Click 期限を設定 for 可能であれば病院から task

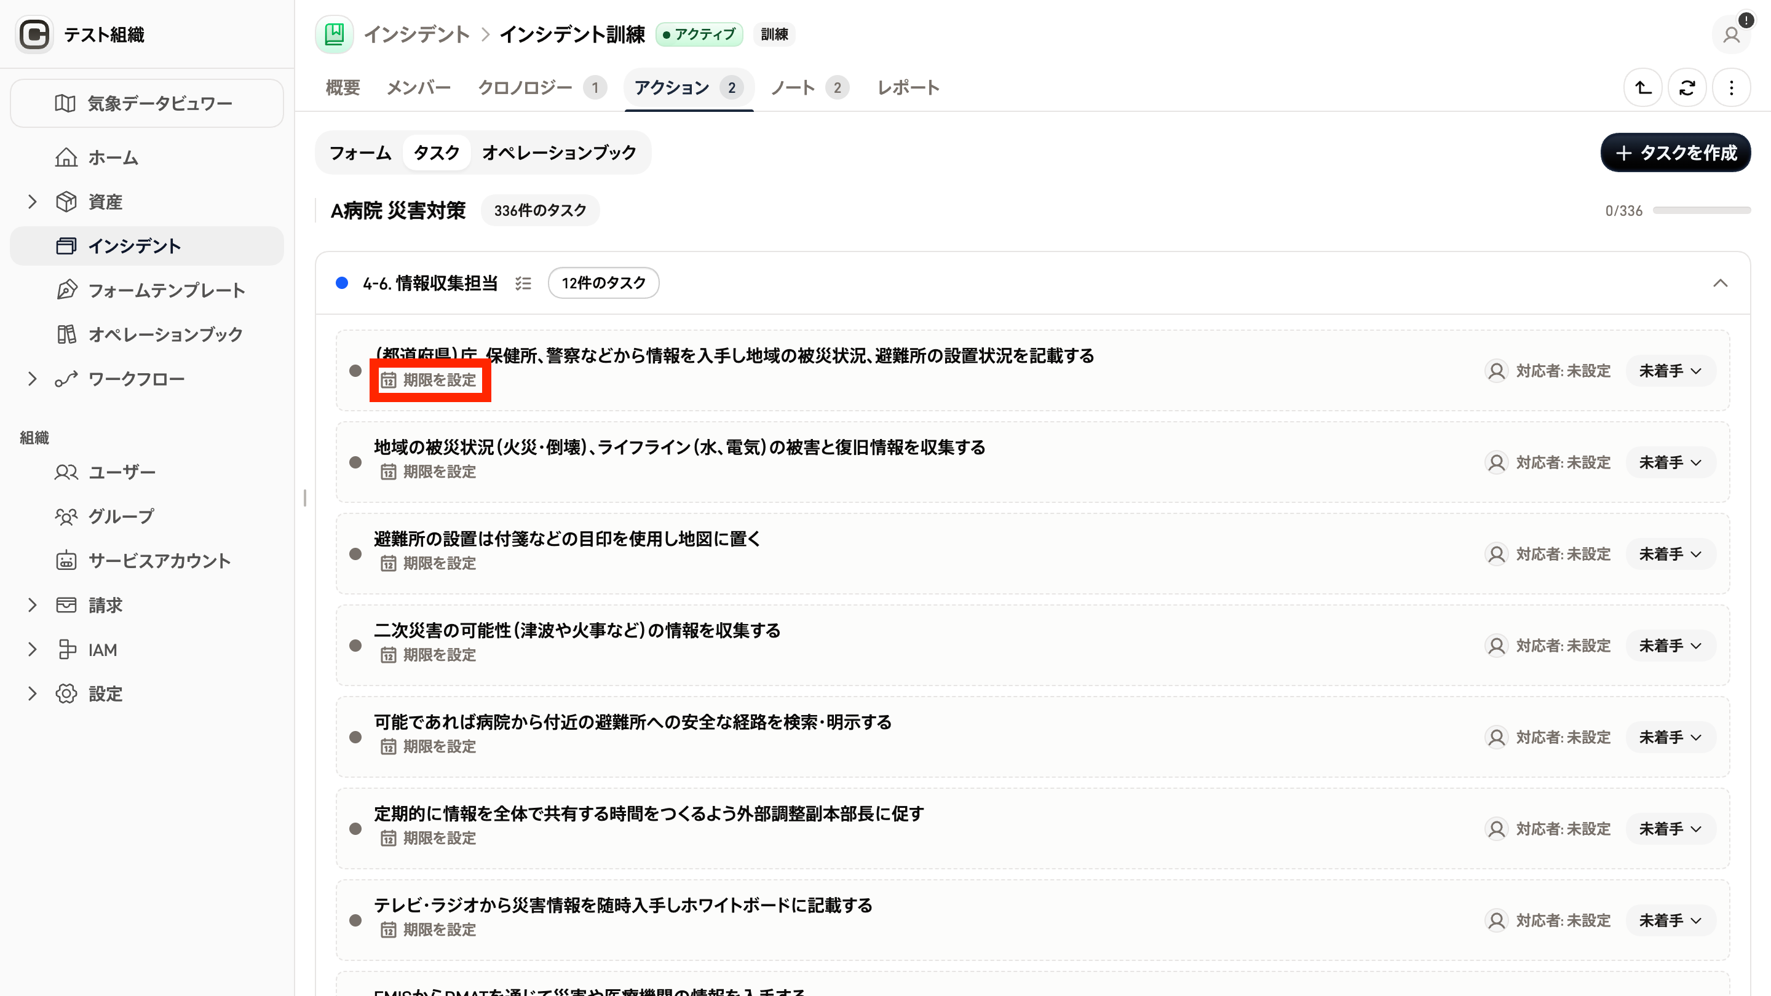(429, 746)
